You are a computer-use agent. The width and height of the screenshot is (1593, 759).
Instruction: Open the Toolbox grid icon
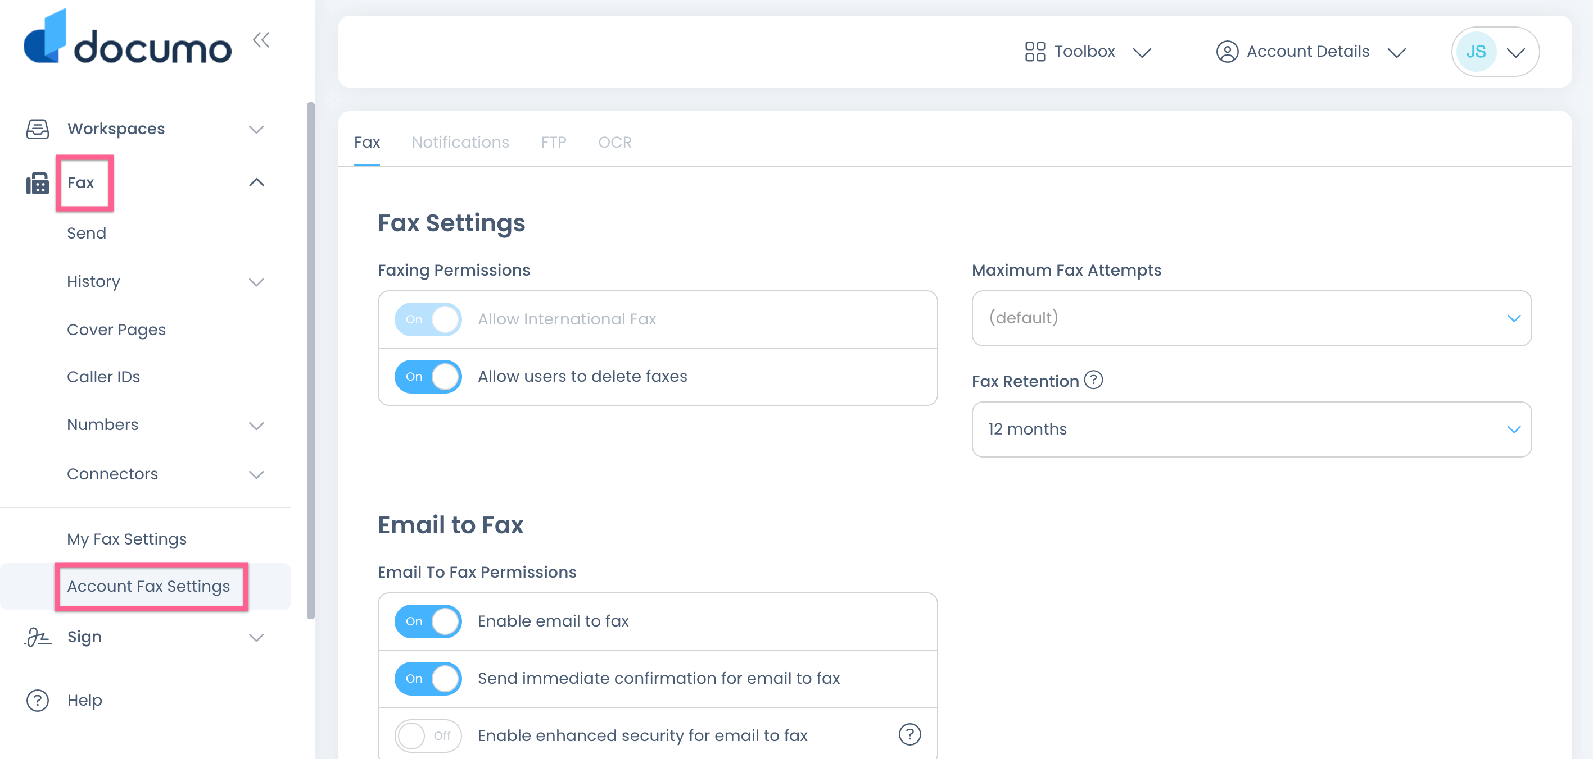(1035, 52)
